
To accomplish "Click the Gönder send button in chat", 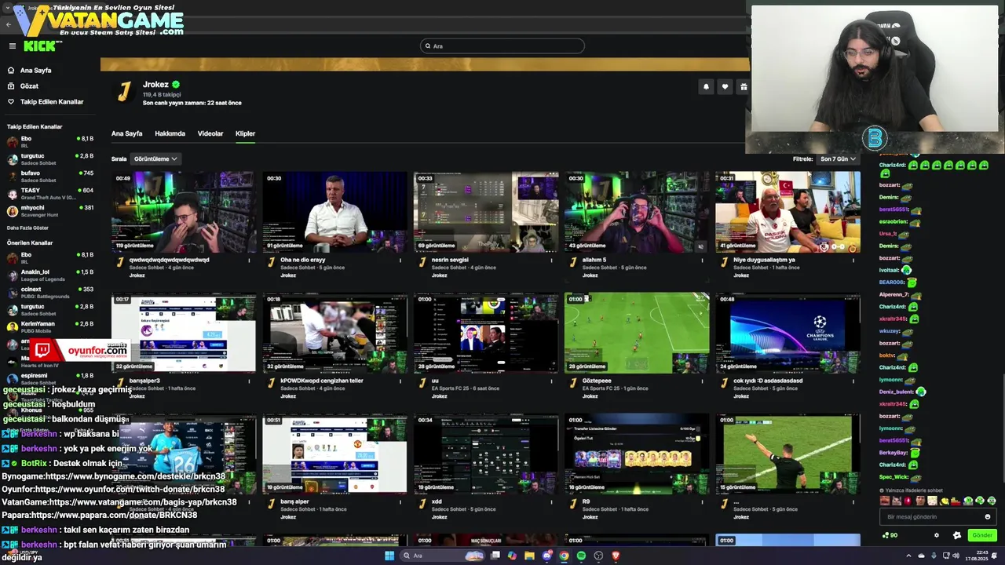I will (x=982, y=535).
